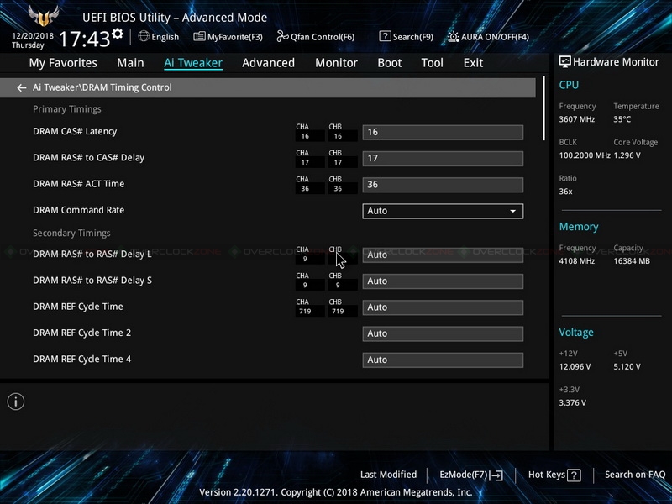Click the globe language icon
The image size is (672, 504).
click(x=144, y=36)
